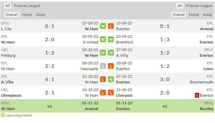This screenshot has width=215, height=123.
Task: Select the right Overall tab
Action: (x=178, y=15)
